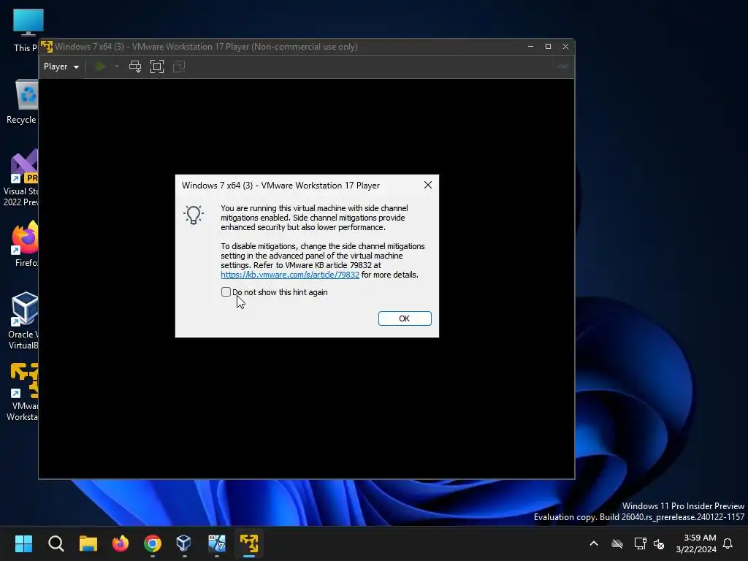Screen dimensions: 748x561
Task: Maximize the VMware Player window
Action: tap(548, 46)
